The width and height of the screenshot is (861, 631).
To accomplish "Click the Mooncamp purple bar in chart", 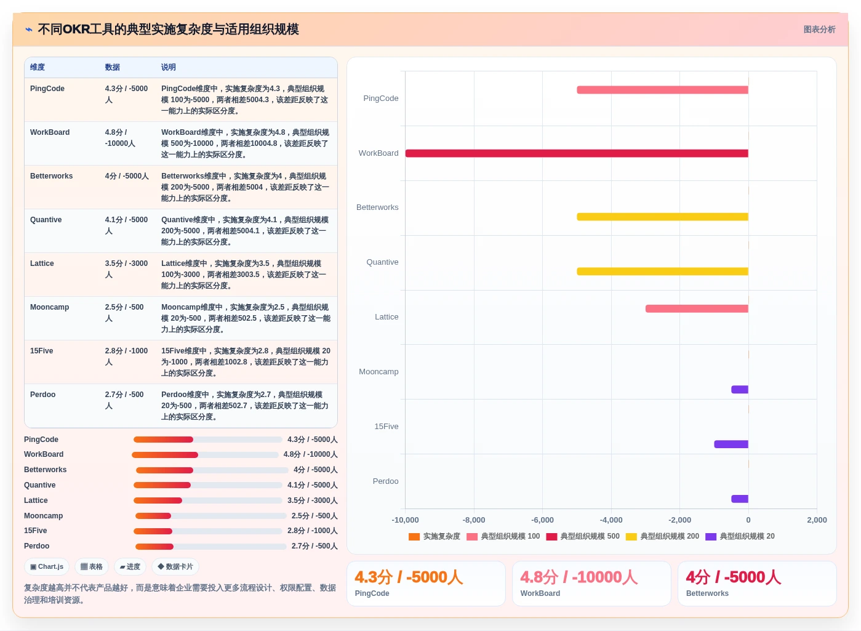I will coord(740,390).
